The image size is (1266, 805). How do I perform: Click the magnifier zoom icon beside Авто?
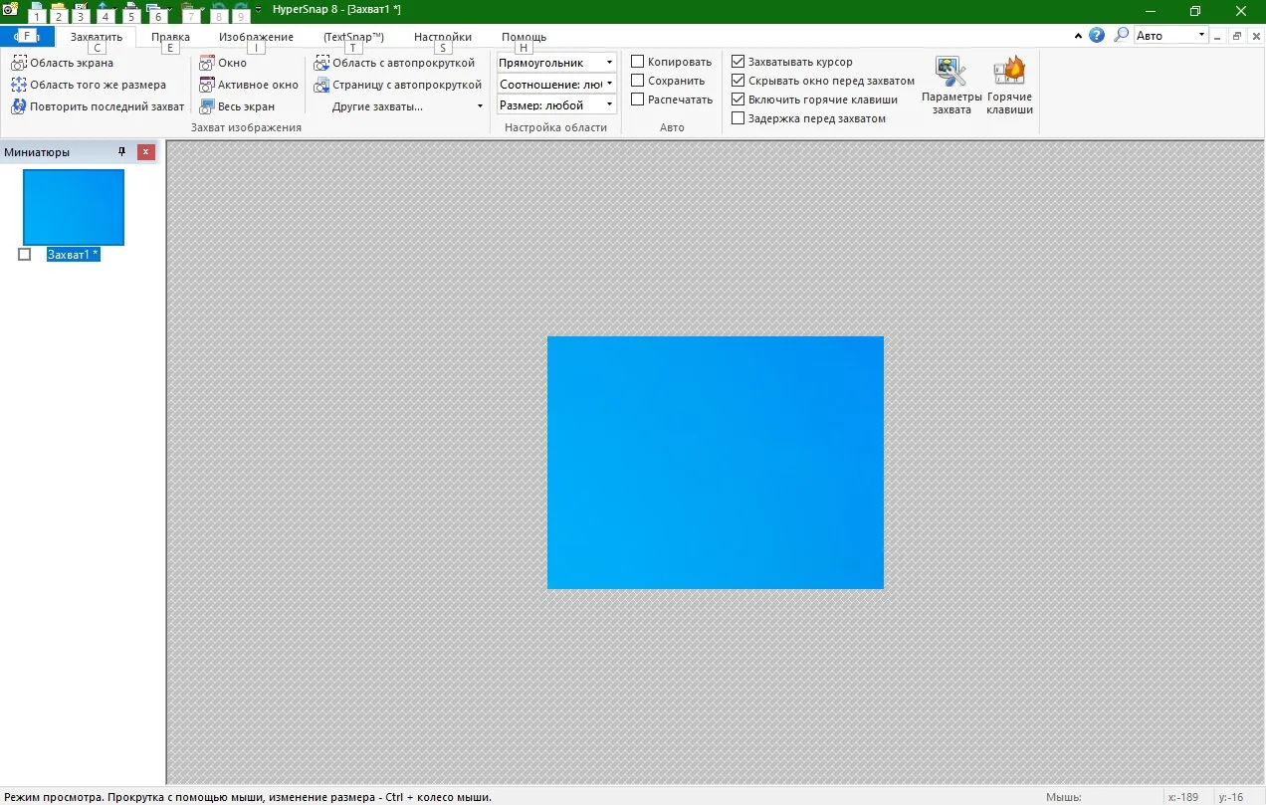pyautogui.click(x=1121, y=35)
